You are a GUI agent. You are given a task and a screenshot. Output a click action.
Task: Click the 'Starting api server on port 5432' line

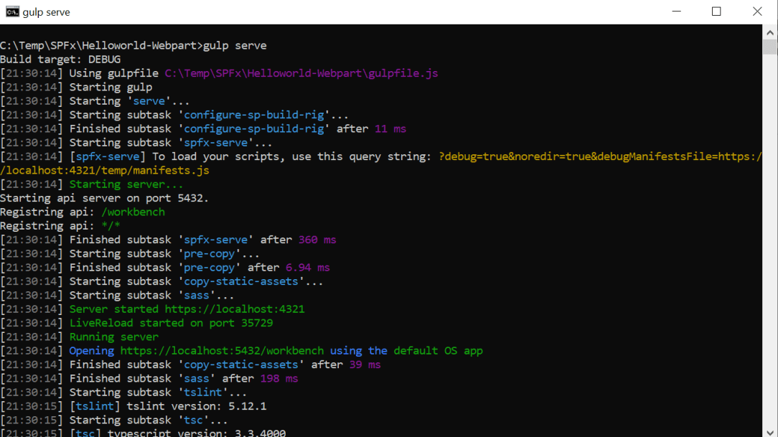point(104,197)
